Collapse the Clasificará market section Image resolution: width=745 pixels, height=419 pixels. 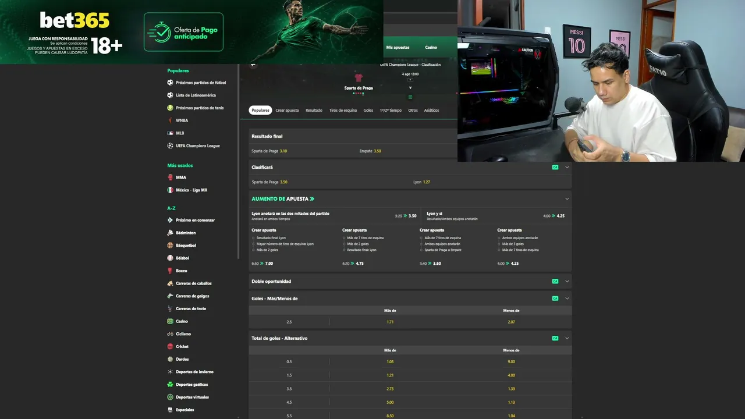pyautogui.click(x=567, y=167)
